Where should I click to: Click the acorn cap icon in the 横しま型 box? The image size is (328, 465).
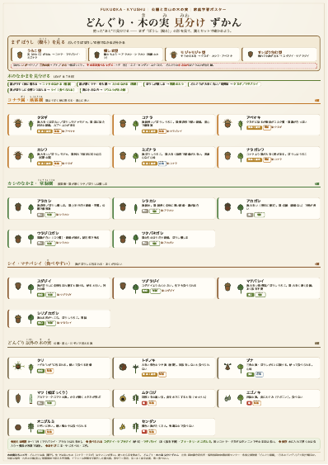point(96,55)
